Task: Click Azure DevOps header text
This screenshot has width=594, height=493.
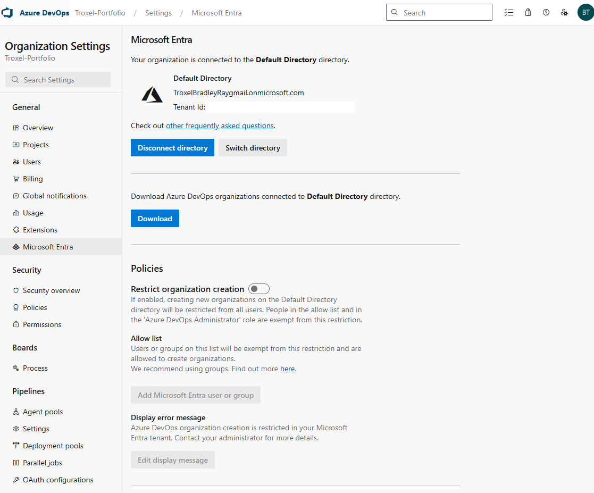Action: (x=44, y=13)
